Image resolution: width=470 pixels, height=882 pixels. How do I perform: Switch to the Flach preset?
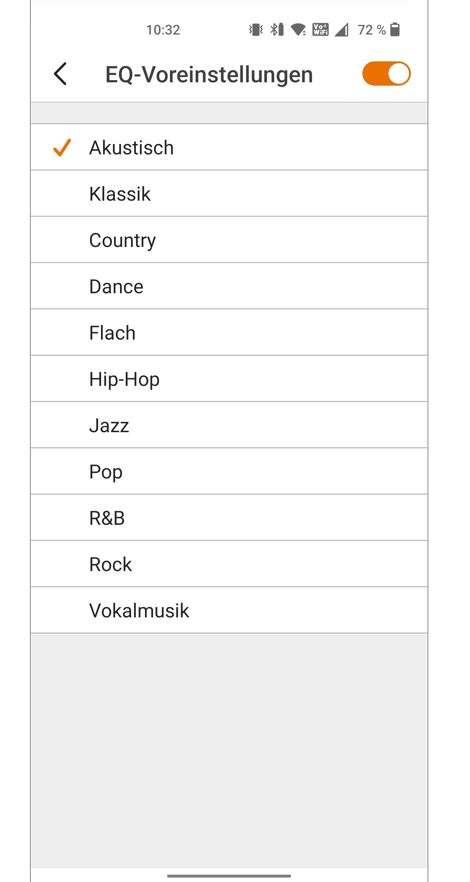(229, 333)
